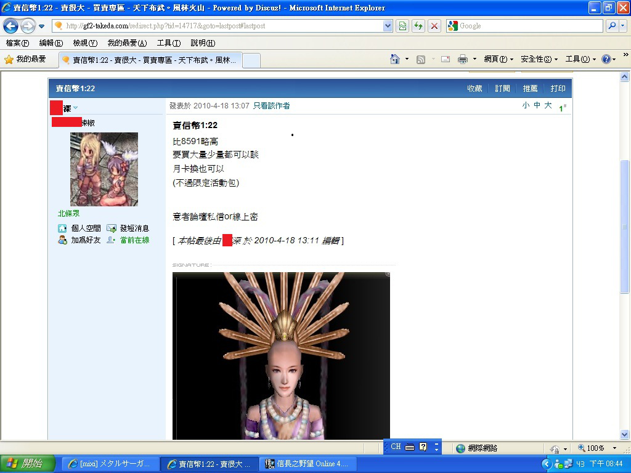631x473 pixels.
Task: Open the 說明(H) menu
Action: [x=202, y=43]
